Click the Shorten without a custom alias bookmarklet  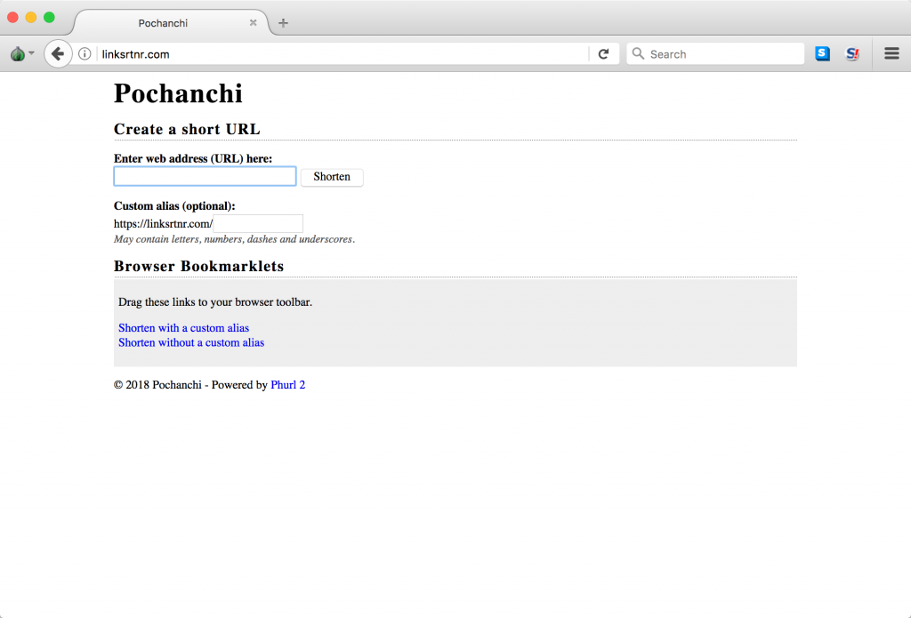point(191,342)
